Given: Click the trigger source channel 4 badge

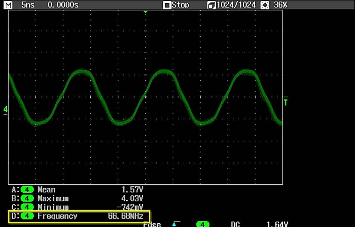Looking at the screenshot, I should (x=202, y=224).
